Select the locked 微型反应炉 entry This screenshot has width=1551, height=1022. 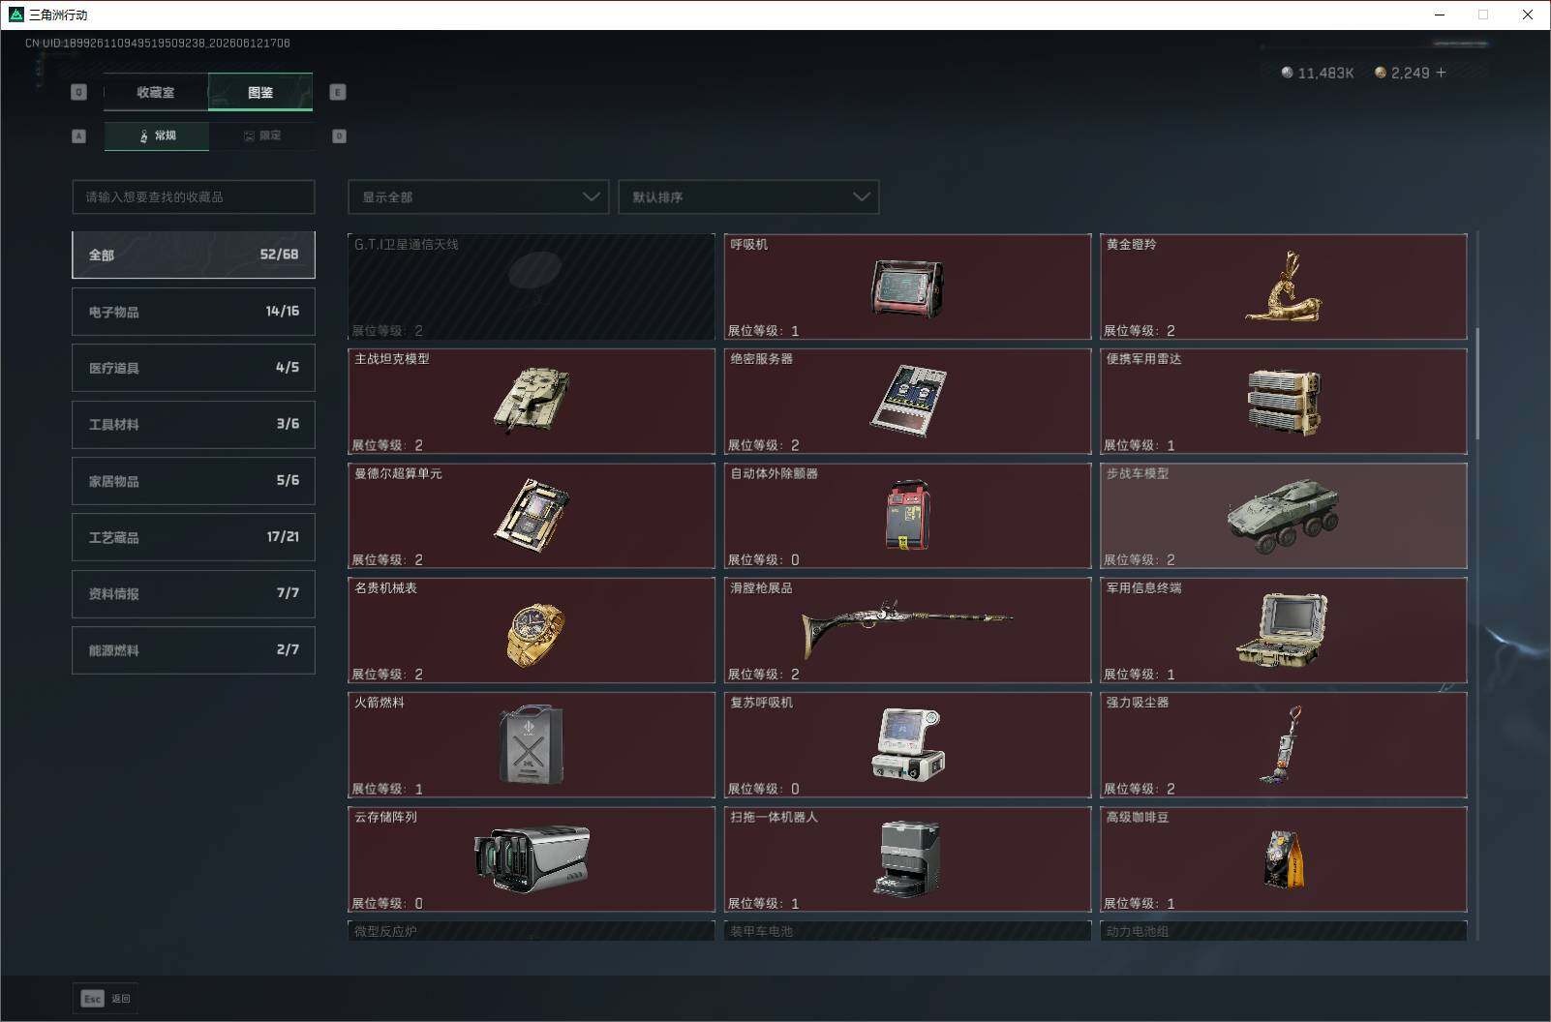click(x=532, y=931)
